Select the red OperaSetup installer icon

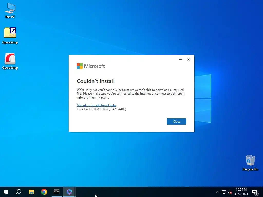tap(10, 61)
